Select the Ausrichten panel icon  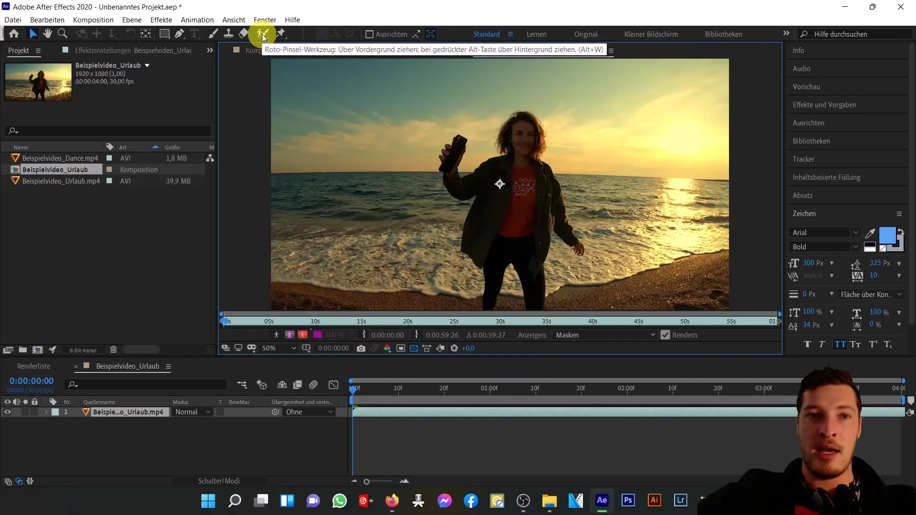click(x=812, y=123)
